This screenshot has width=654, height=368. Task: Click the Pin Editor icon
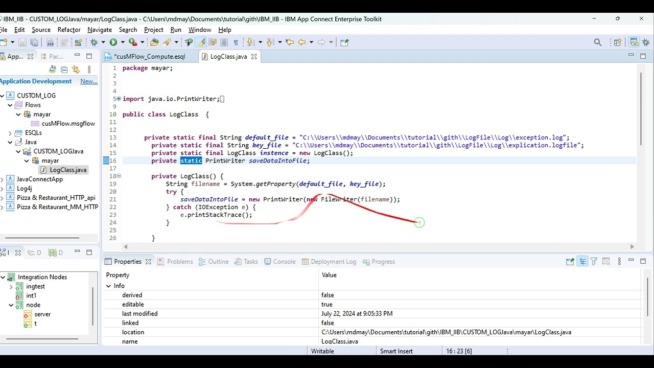click(x=344, y=42)
